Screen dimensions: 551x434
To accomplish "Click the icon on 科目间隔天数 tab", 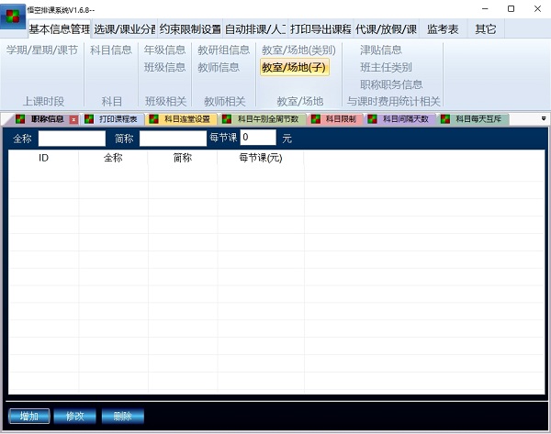I will coord(372,119).
